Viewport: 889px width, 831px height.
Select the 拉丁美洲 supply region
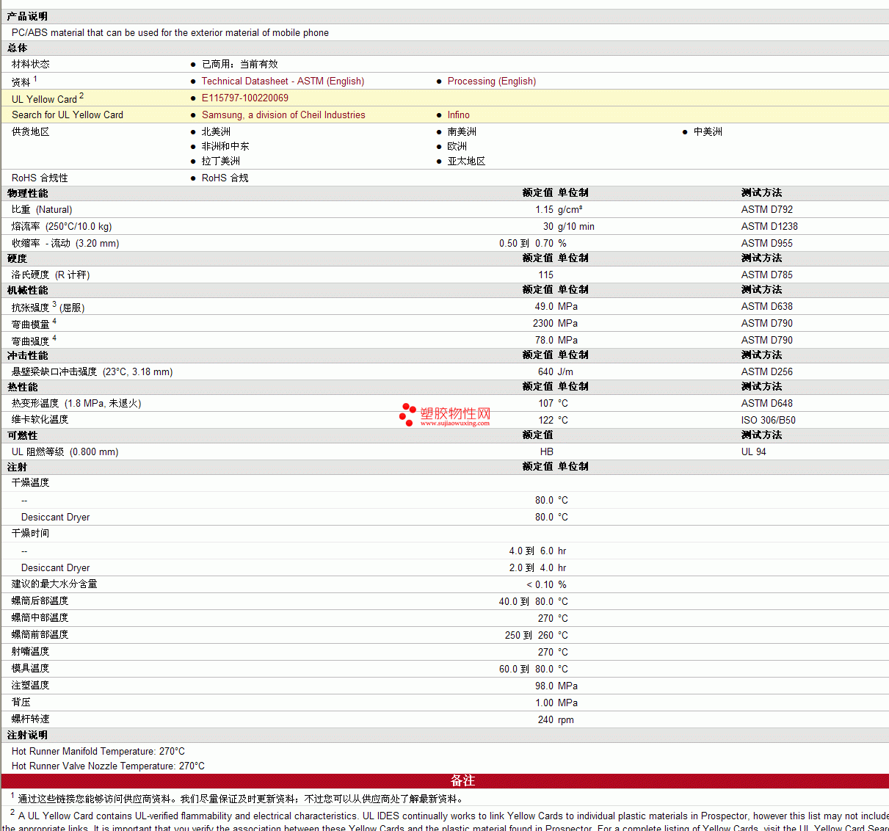click(x=221, y=162)
